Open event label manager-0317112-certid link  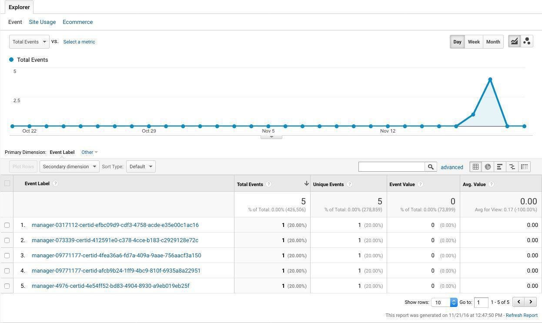[x=115, y=225]
